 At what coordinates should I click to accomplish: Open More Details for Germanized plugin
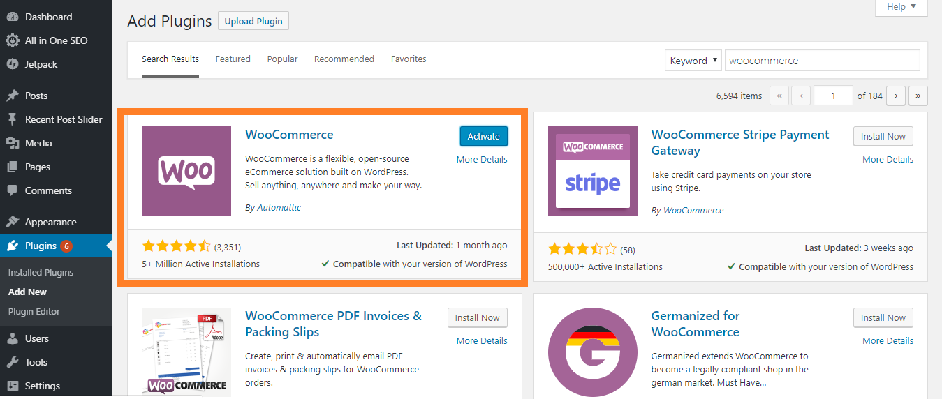coord(888,341)
